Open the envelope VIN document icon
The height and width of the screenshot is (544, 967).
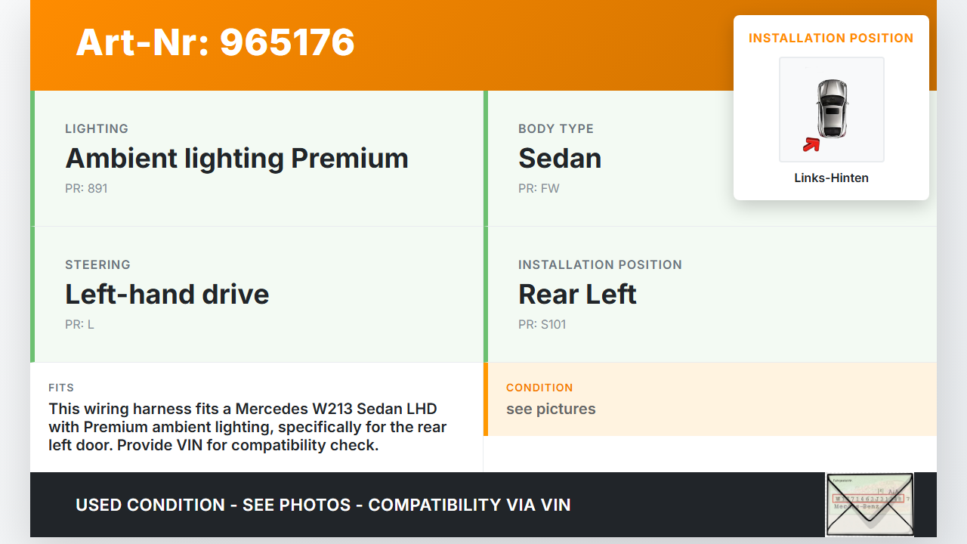pyautogui.click(x=870, y=504)
